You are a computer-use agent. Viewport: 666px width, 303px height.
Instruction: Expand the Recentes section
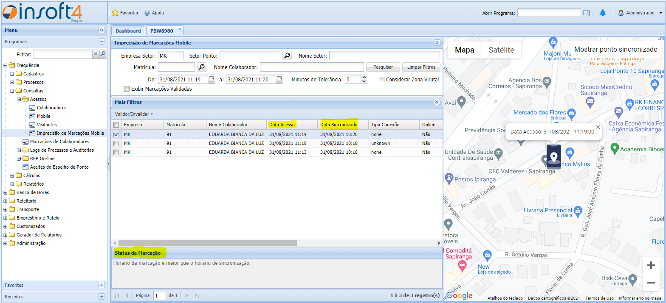pos(102,297)
